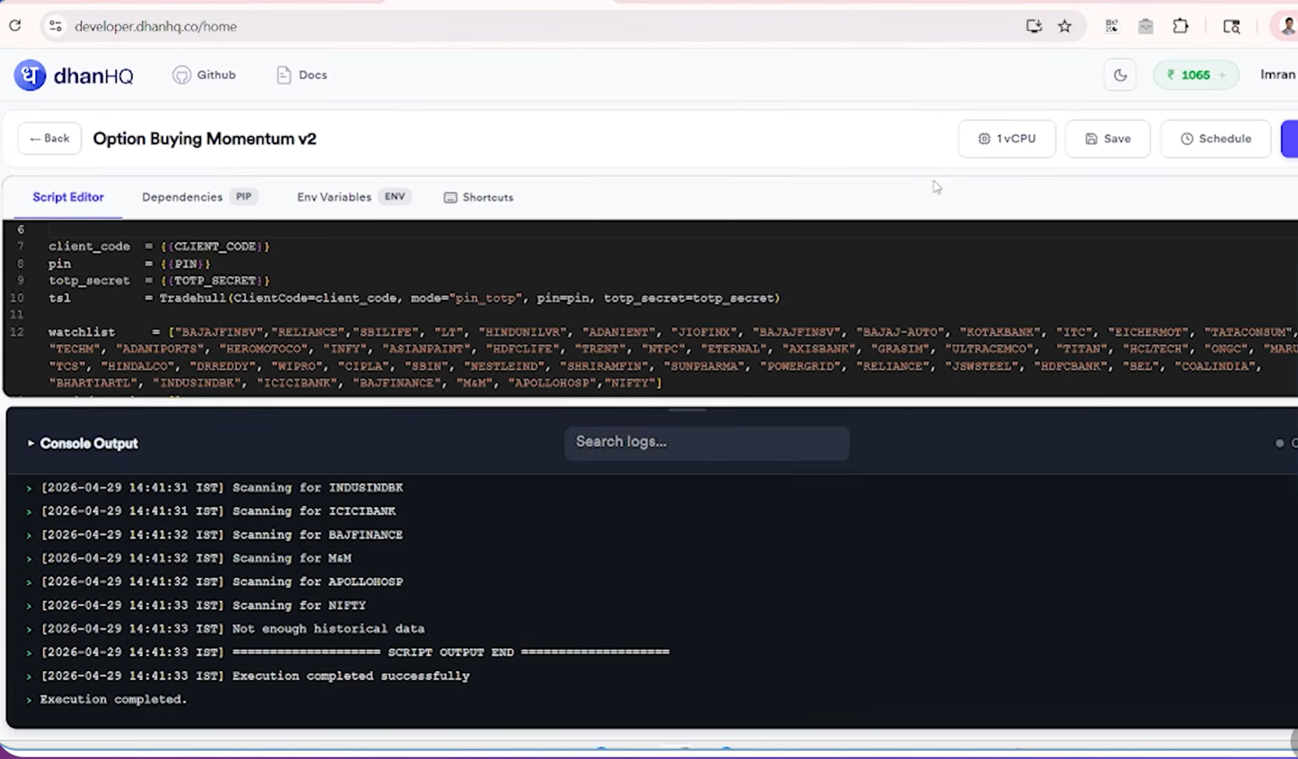Open the Imran user menu

[1278, 74]
